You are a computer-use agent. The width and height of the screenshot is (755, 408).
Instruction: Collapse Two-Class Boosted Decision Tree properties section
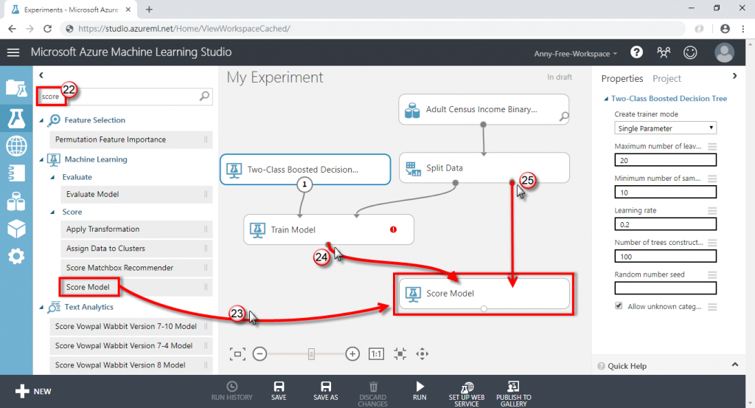coord(606,99)
